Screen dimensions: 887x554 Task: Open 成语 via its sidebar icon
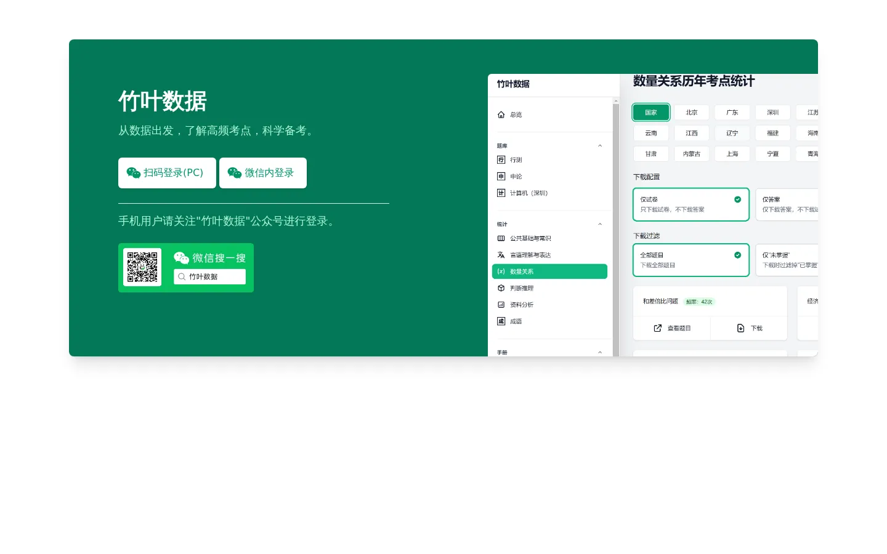[x=501, y=321]
